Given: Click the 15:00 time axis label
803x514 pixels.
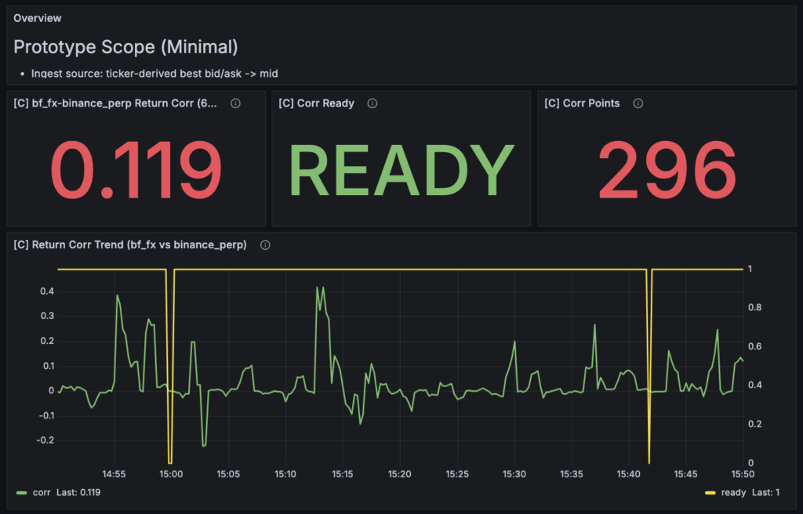Looking at the screenshot, I should click(171, 474).
